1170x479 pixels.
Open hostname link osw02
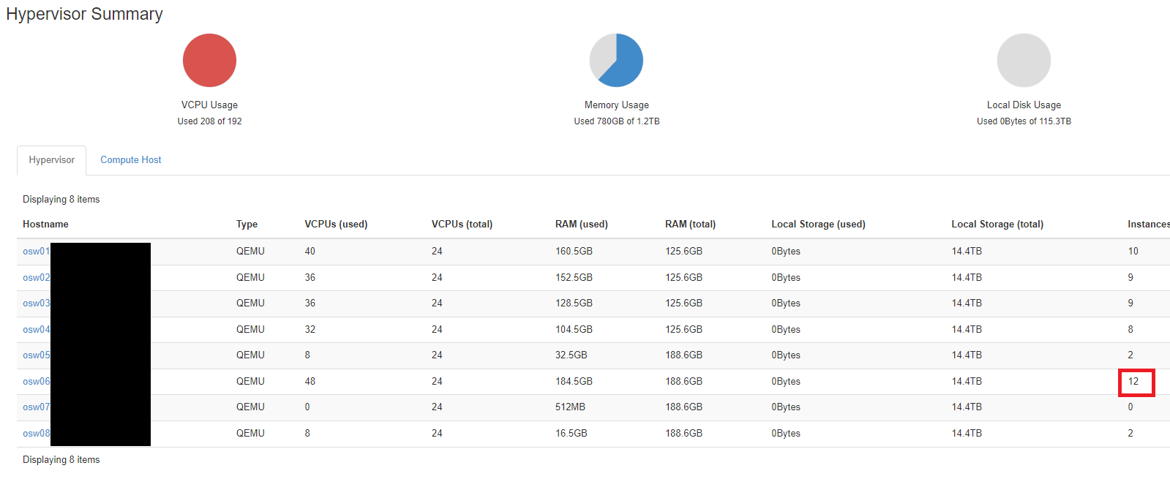click(36, 278)
